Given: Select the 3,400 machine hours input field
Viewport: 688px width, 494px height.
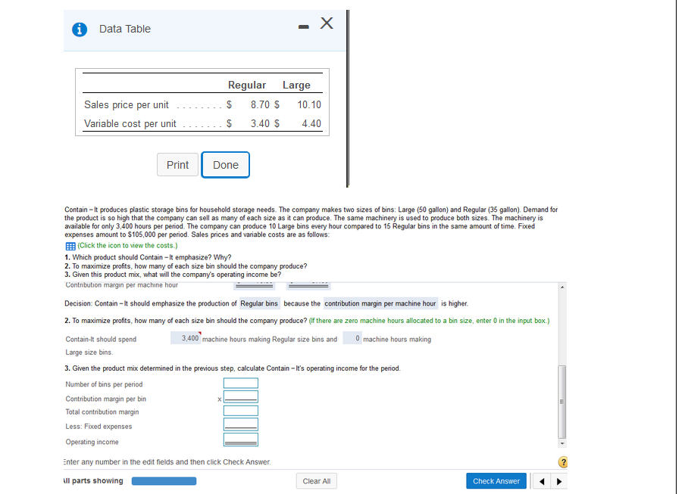Looking at the screenshot, I should (186, 337).
